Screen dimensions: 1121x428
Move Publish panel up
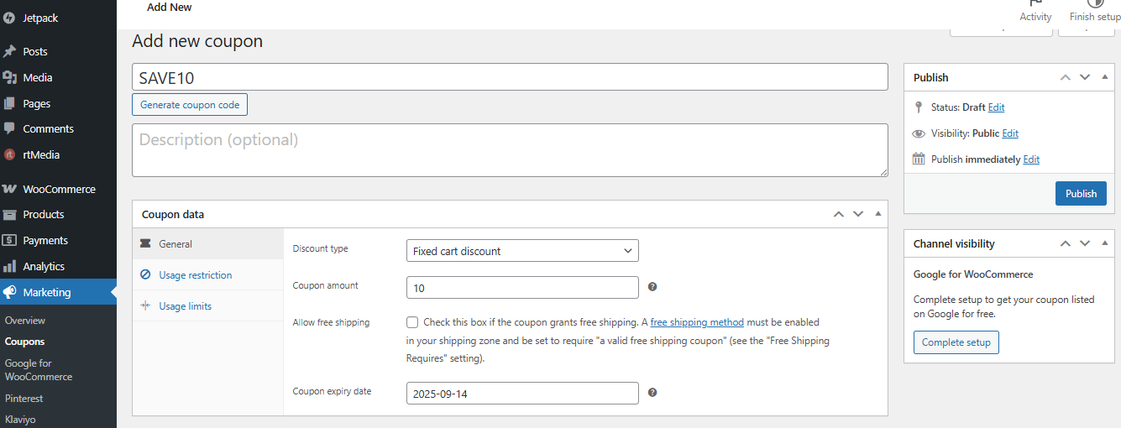pos(1065,77)
